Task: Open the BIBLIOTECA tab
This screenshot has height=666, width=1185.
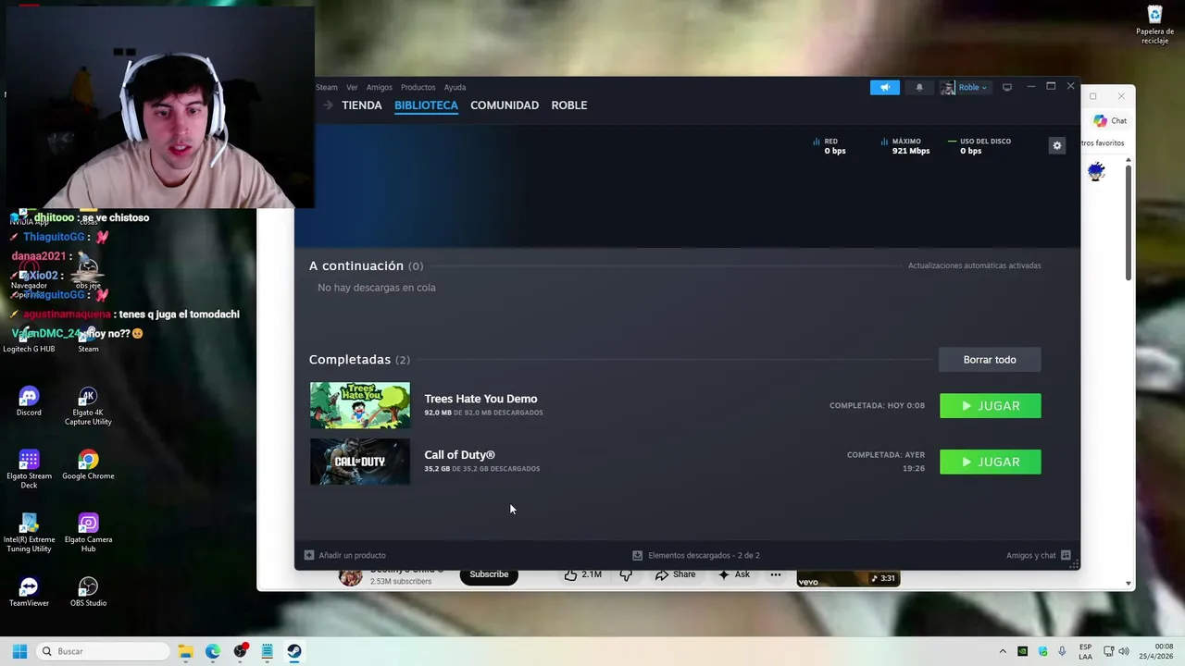Action: pos(426,105)
